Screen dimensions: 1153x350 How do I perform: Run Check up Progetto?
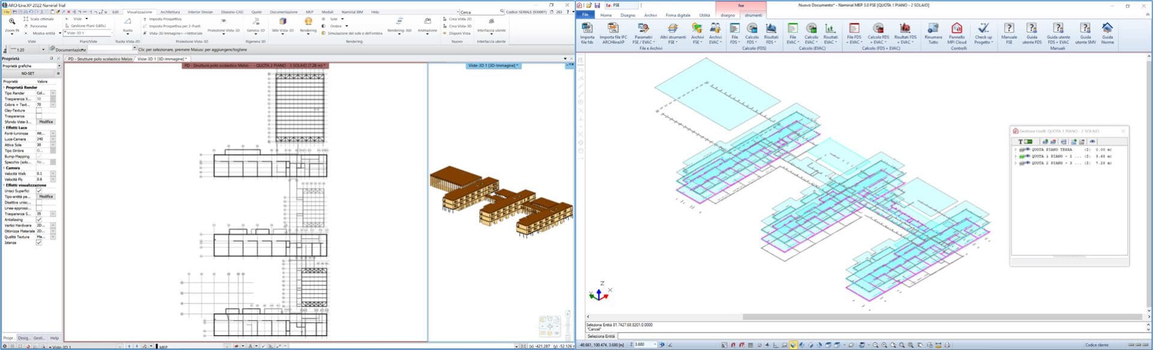pyautogui.click(x=983, y=28)
